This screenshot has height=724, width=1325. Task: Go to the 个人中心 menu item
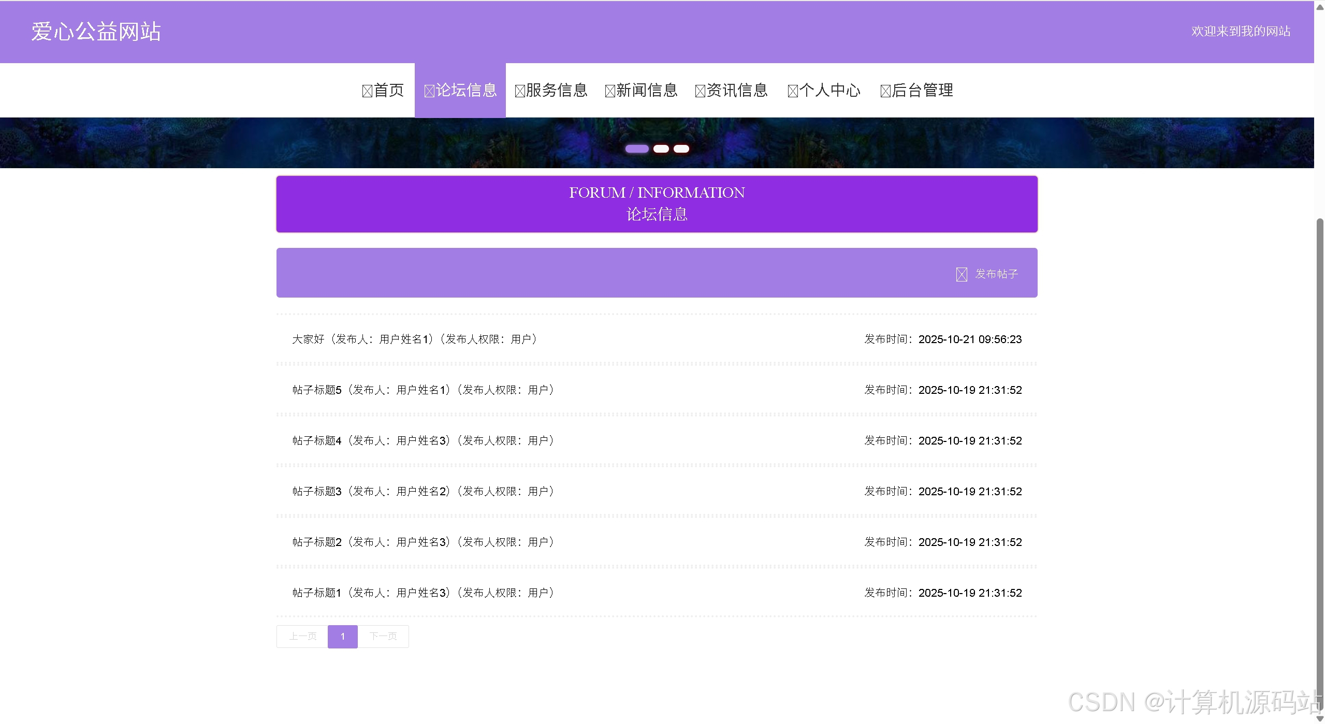829,91
